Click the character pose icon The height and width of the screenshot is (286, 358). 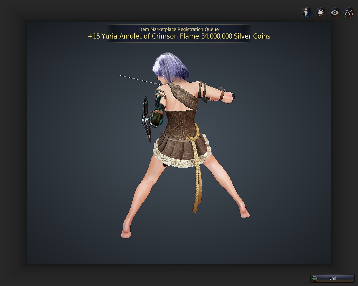(x=307, y=13)
